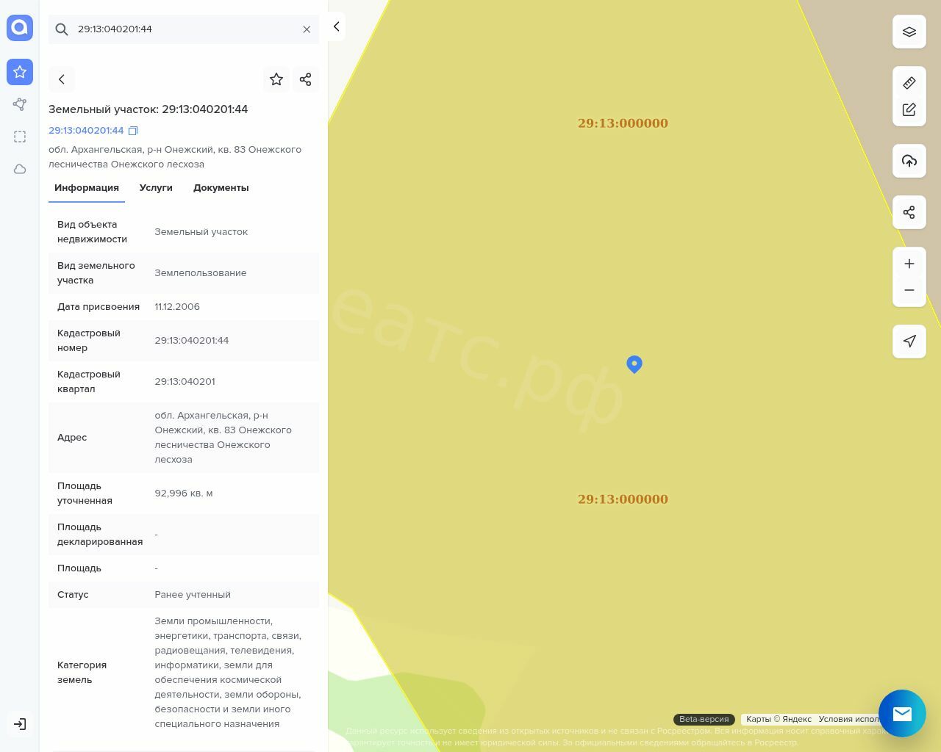The image size is (941, 752).
Task: Zoom in on the map
Action: tap(909, 264)
